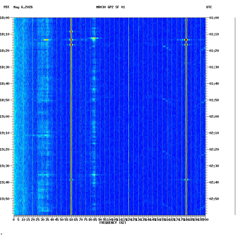247x237 pixels.
Task: Click the 50 Hz frequency axis label
Action: [x=62, y=220]
